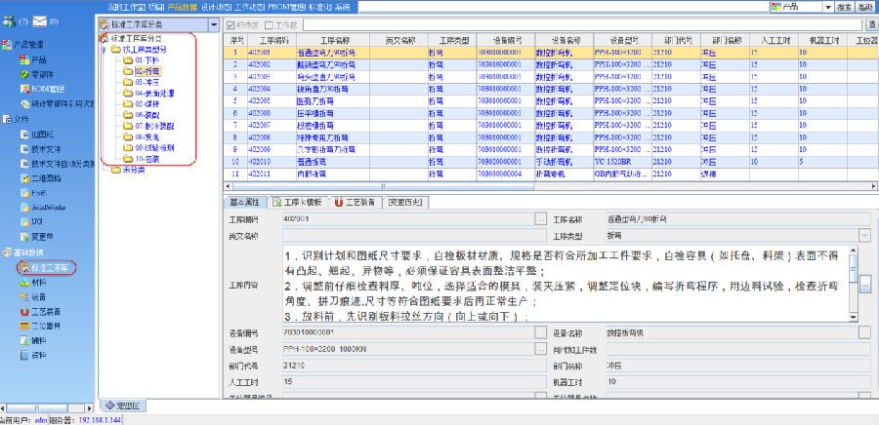Toggle the 工作区 checkbox
879x425 pixels.
click(270, 24)
